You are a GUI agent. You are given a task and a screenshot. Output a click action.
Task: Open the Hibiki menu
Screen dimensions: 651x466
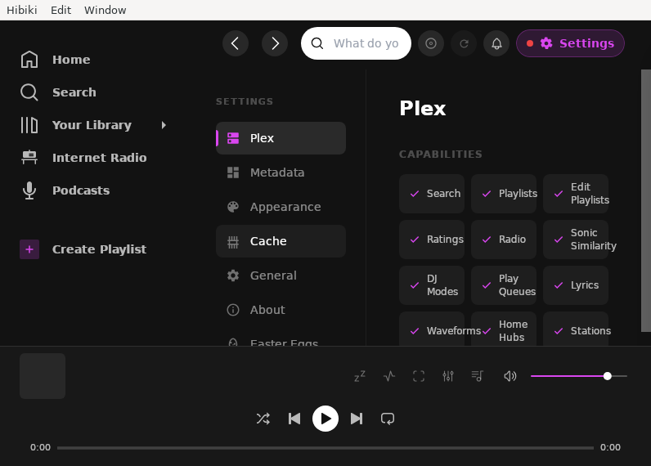coord(22,10)
